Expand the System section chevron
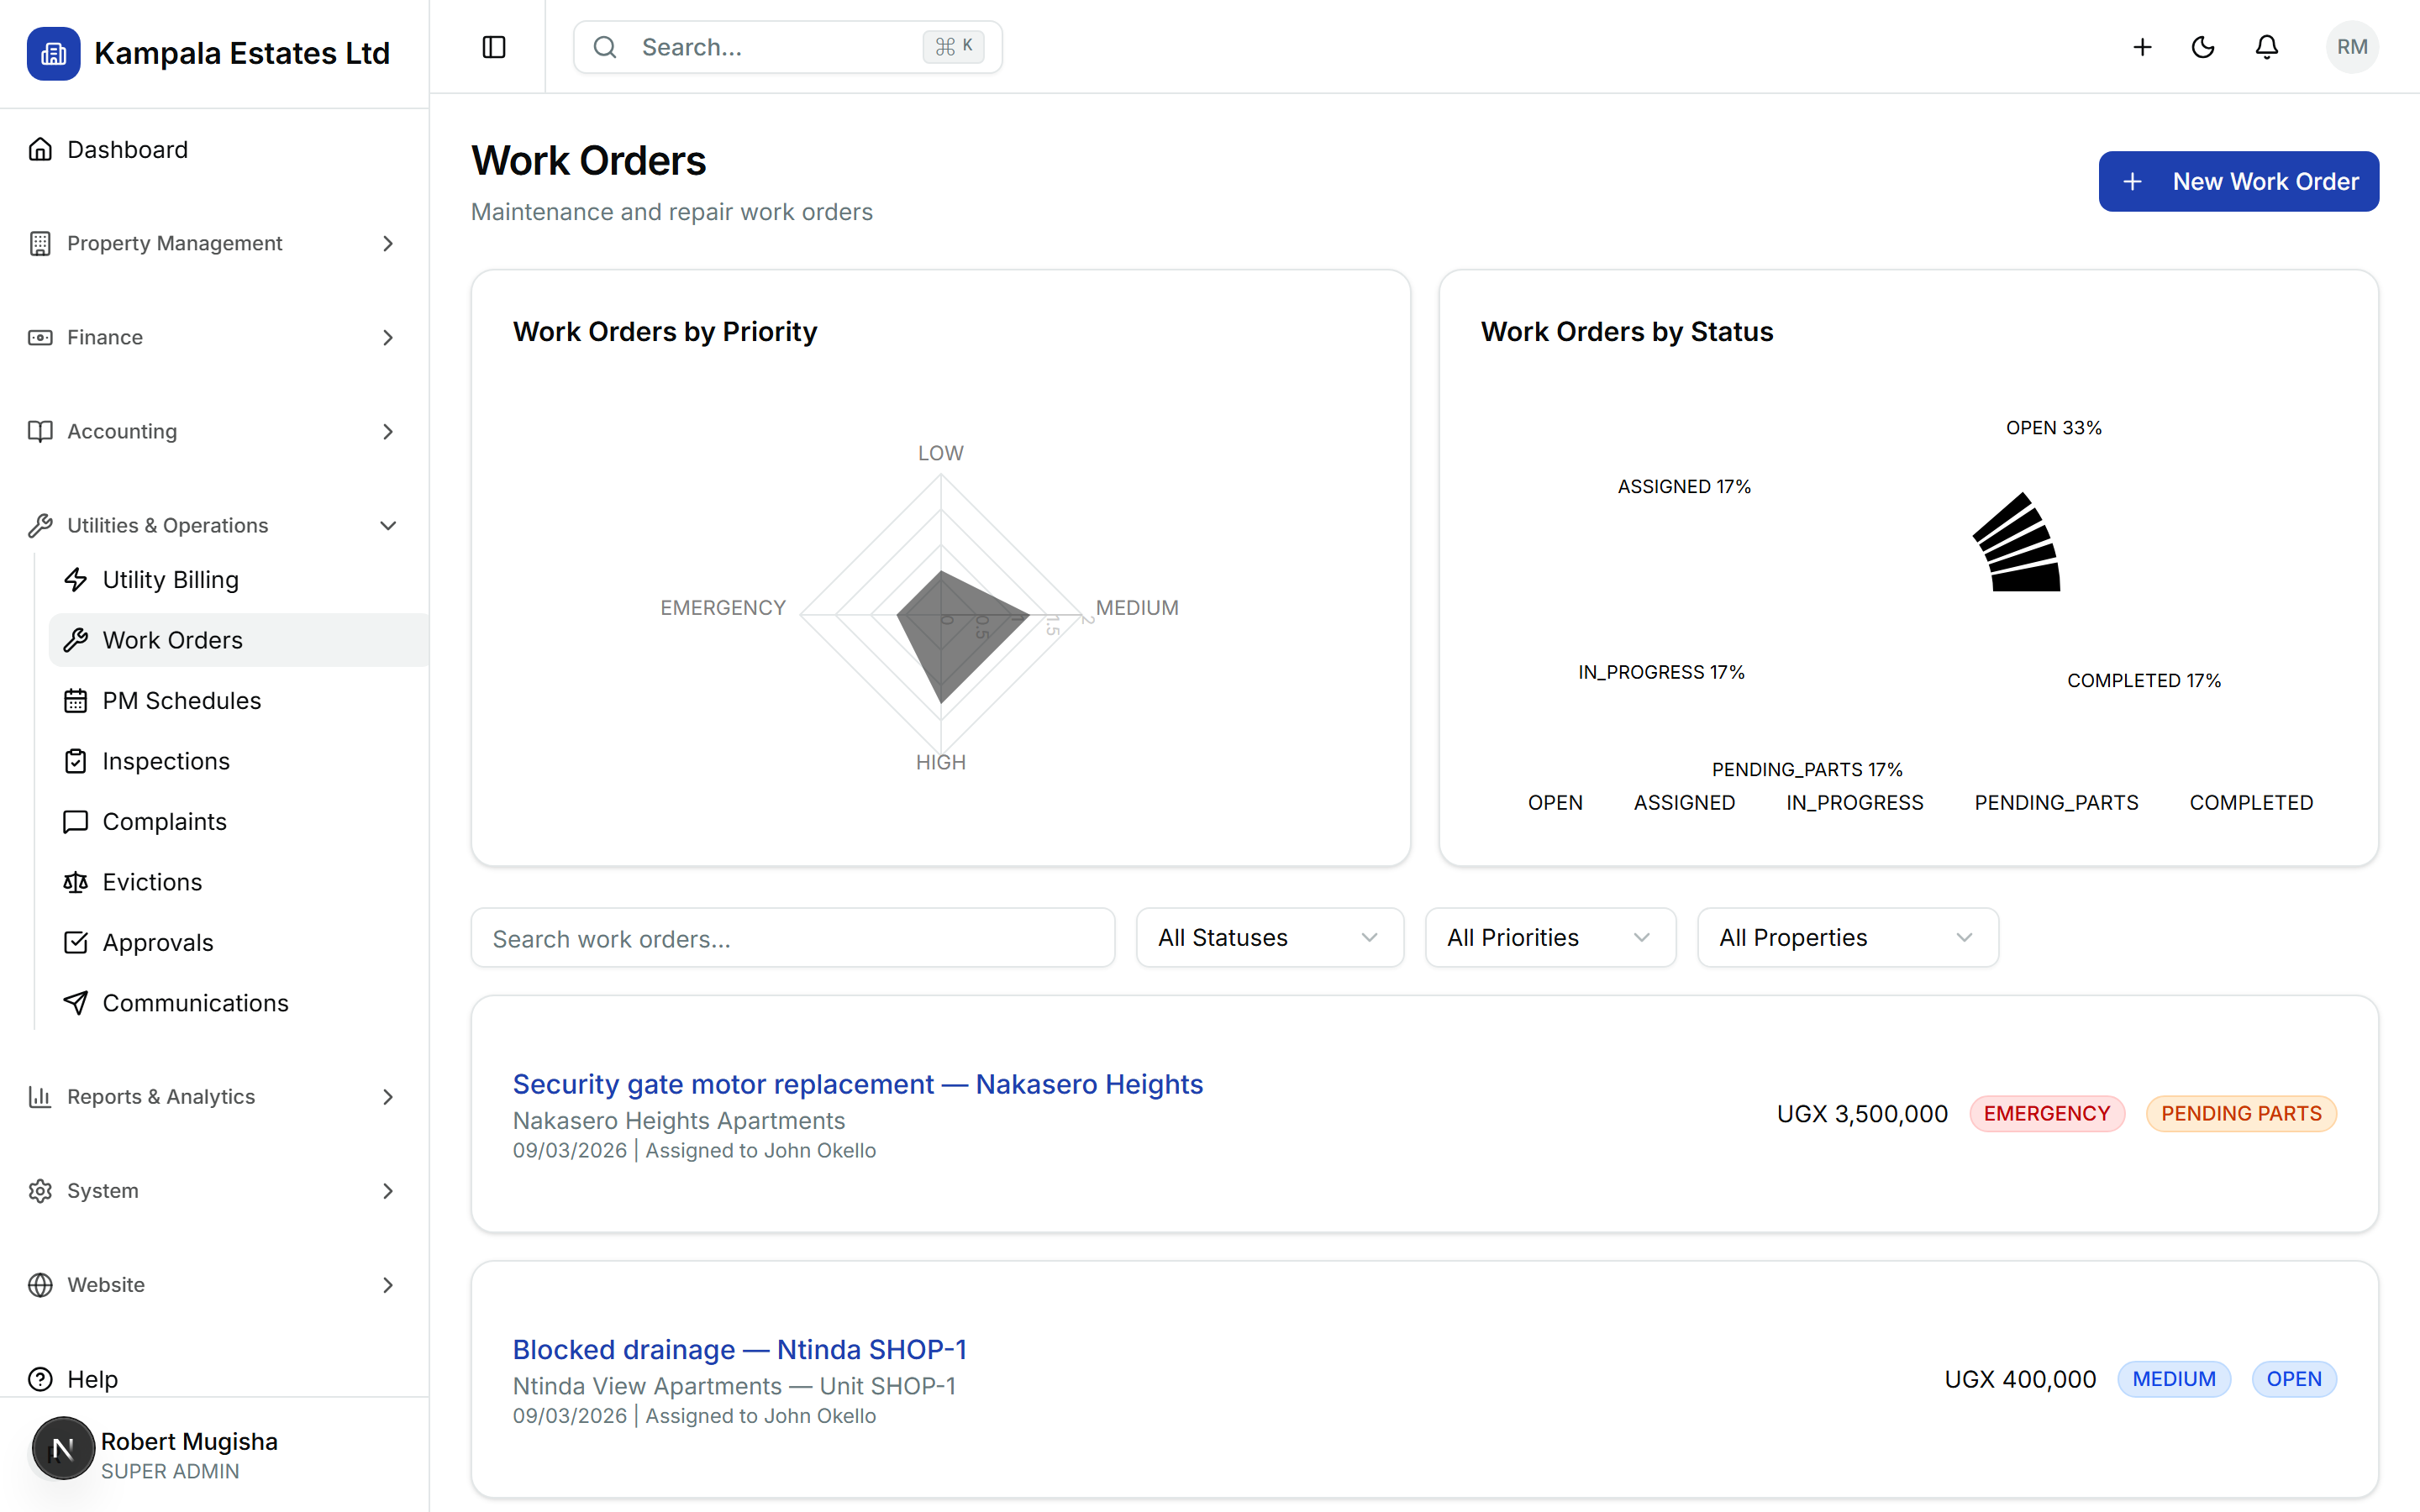Screen dimensions: 2420x1512 388,1191
